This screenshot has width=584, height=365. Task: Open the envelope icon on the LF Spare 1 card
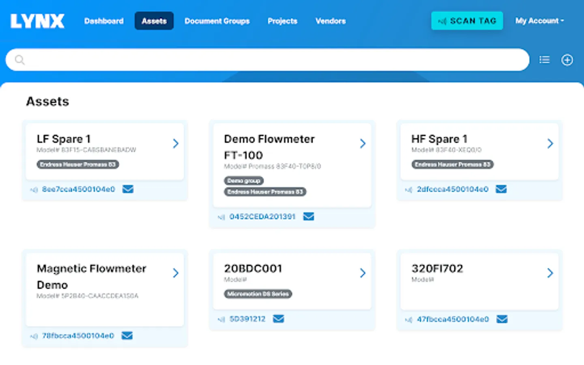pyautogui.click(x=128, y=189)
